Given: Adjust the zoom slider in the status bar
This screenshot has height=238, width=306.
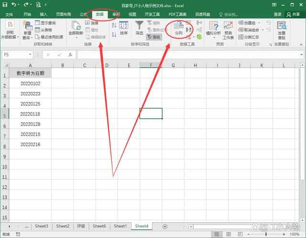Looking at the screenshot, I should coord(266,234).
